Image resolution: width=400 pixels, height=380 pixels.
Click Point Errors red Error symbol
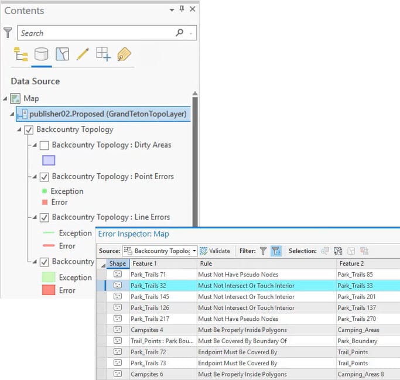(45, 202)
